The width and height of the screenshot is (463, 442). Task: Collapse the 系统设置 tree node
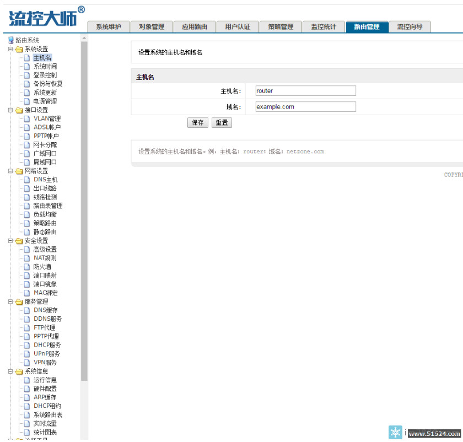(10, 49)
